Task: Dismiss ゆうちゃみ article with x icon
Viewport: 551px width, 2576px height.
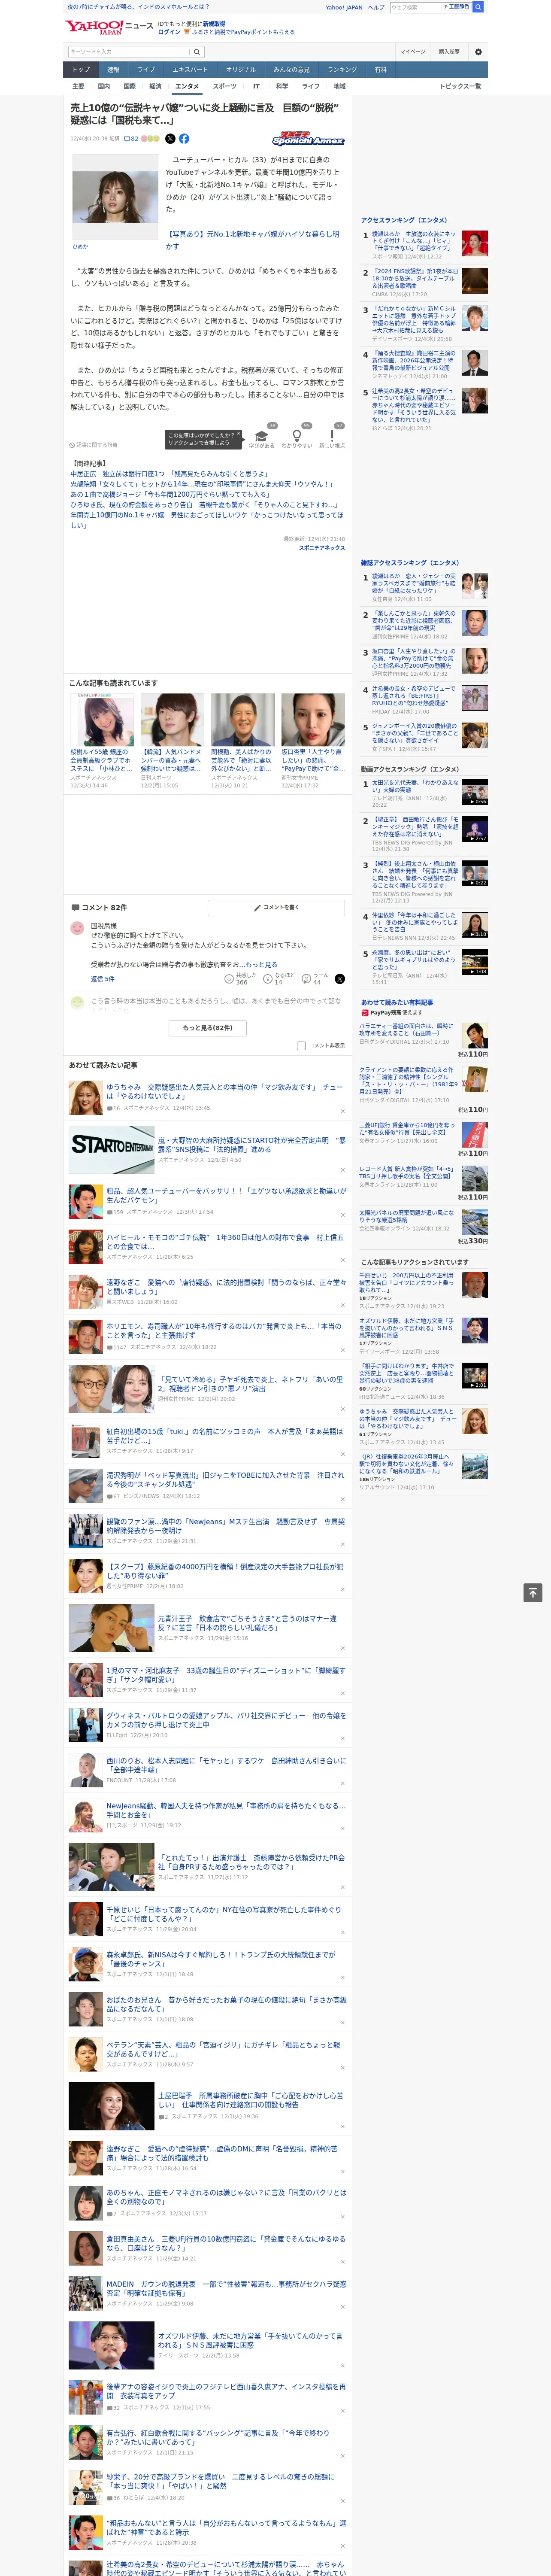Action: click(x=343, y=1111)
